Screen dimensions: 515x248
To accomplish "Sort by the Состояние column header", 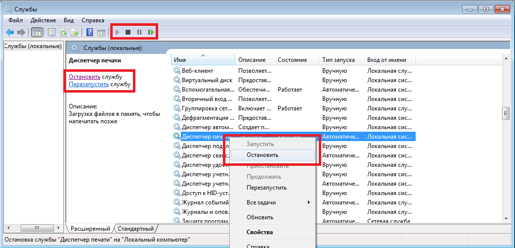I will 296,60.
